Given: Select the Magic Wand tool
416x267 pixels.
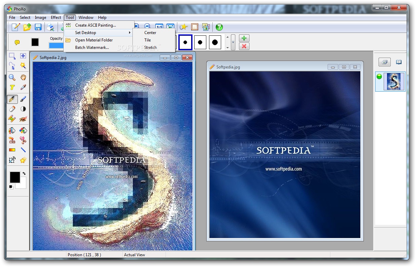Looking at the screenshot, I should [23, 66].
